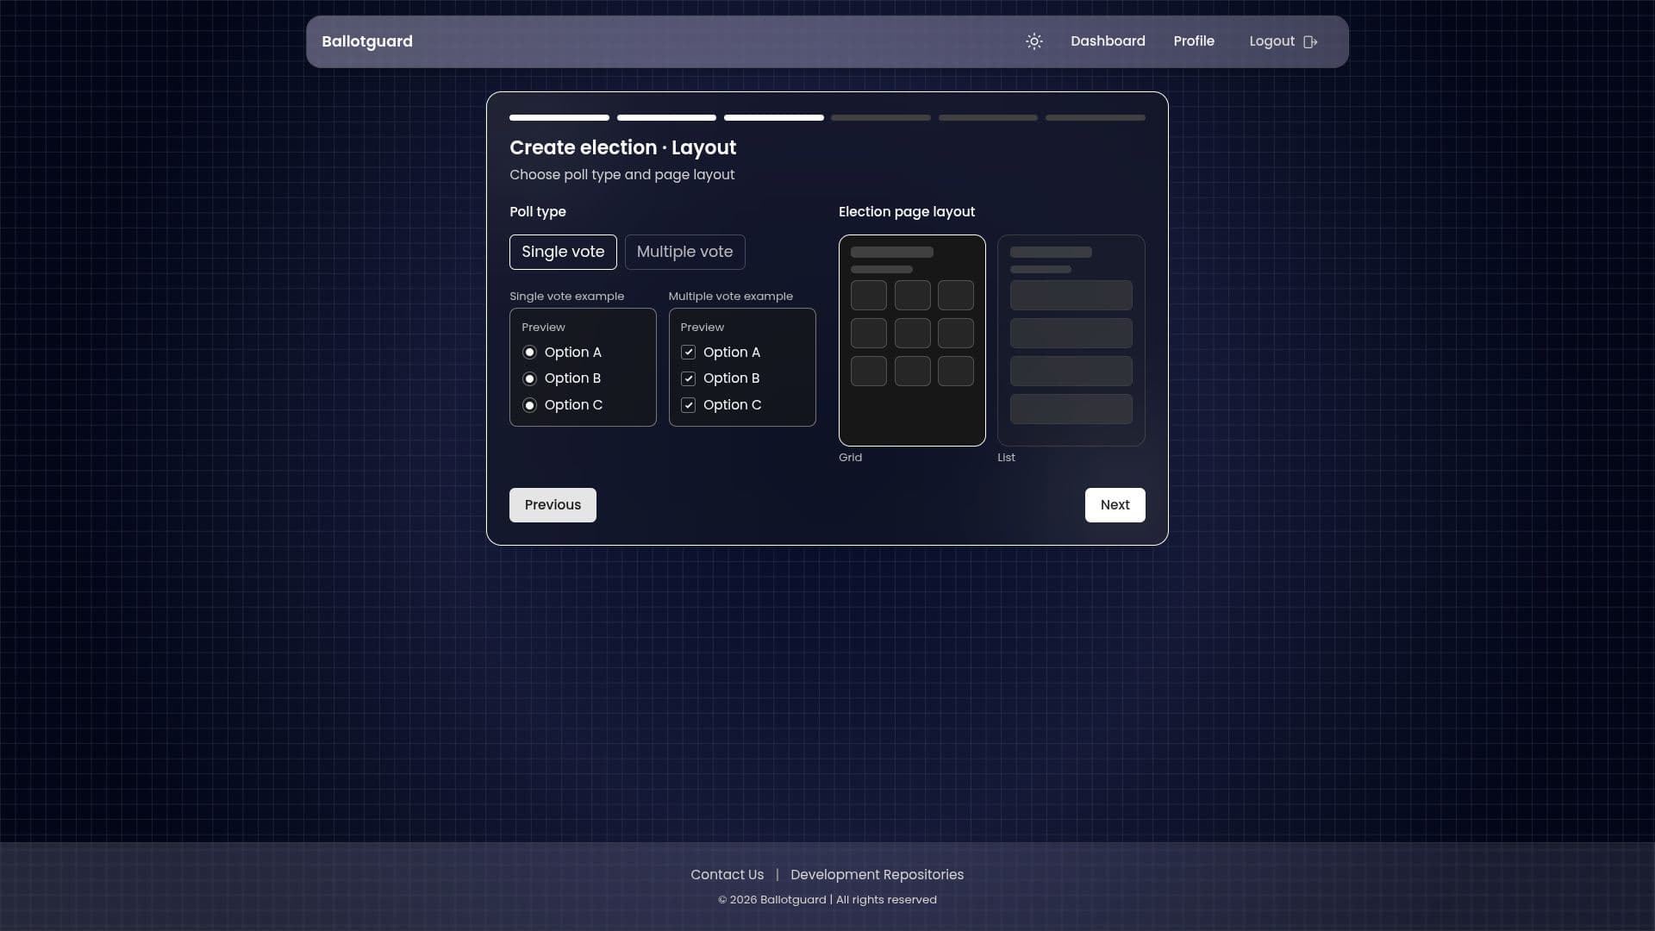Screen dimensions: 1655x931
Task: Select radio button for Option B in single vote preview
Action: [530, 378]
